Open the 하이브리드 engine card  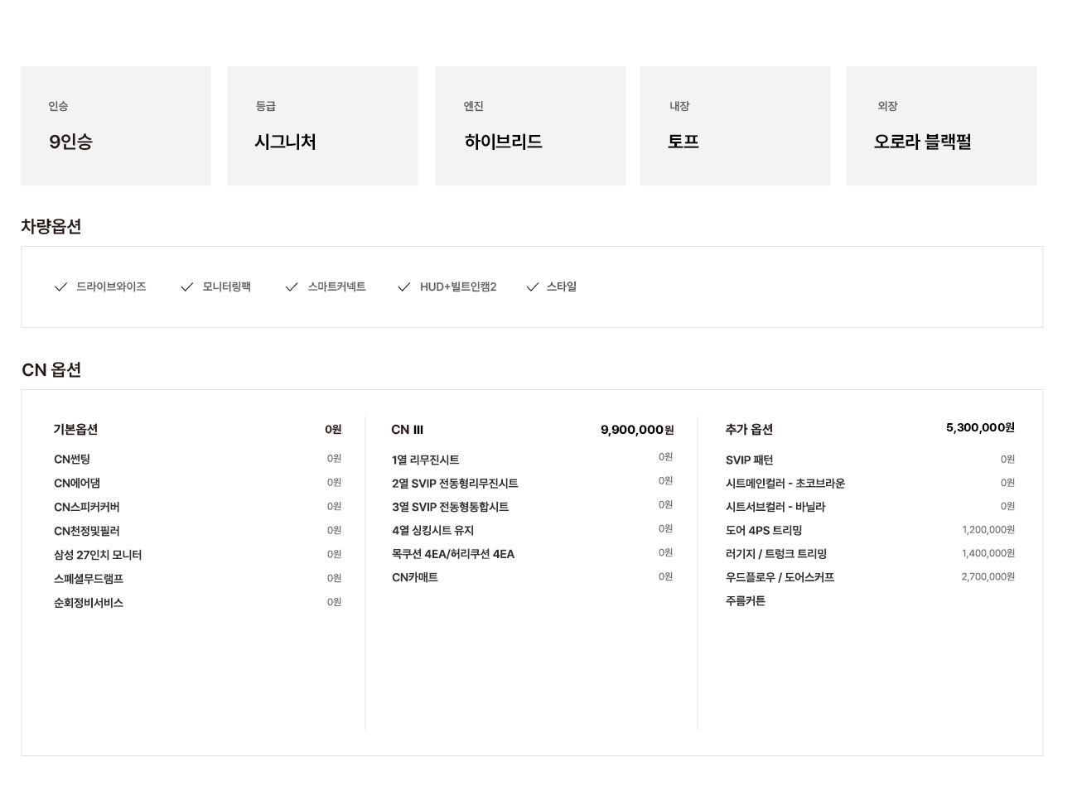(530, 126)
